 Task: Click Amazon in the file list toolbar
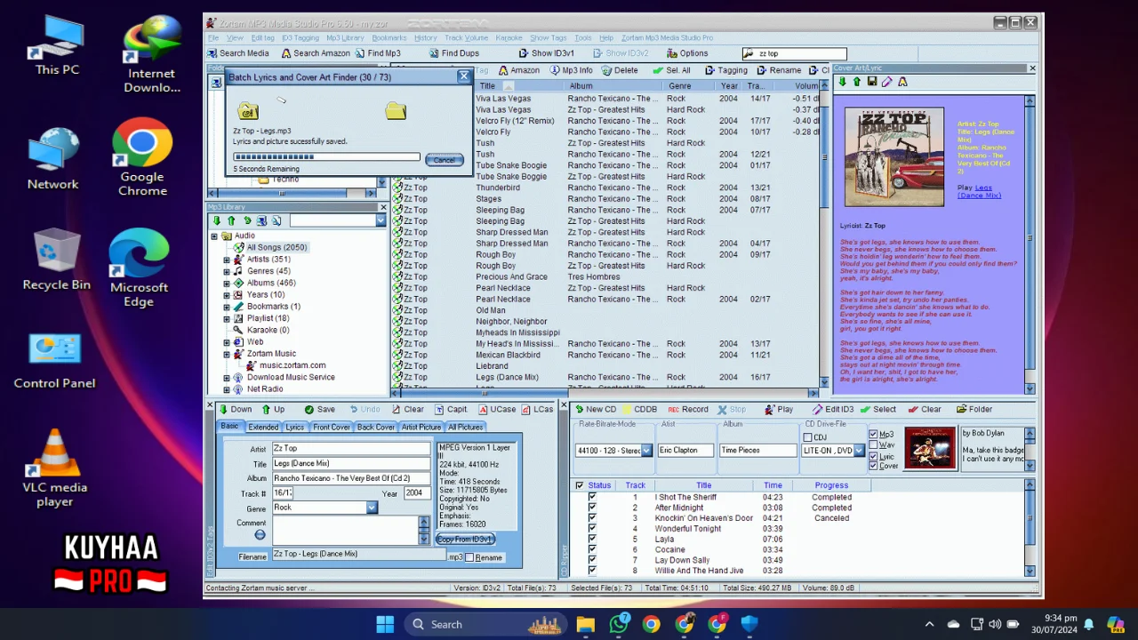point(518,70)
